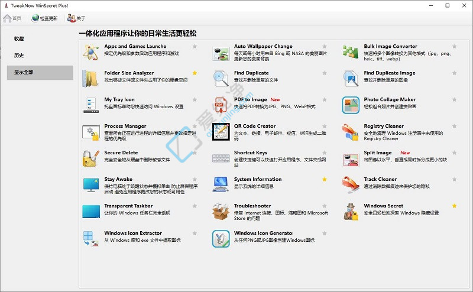Toggle favorite star for Track Cleaner

(454, 179)
